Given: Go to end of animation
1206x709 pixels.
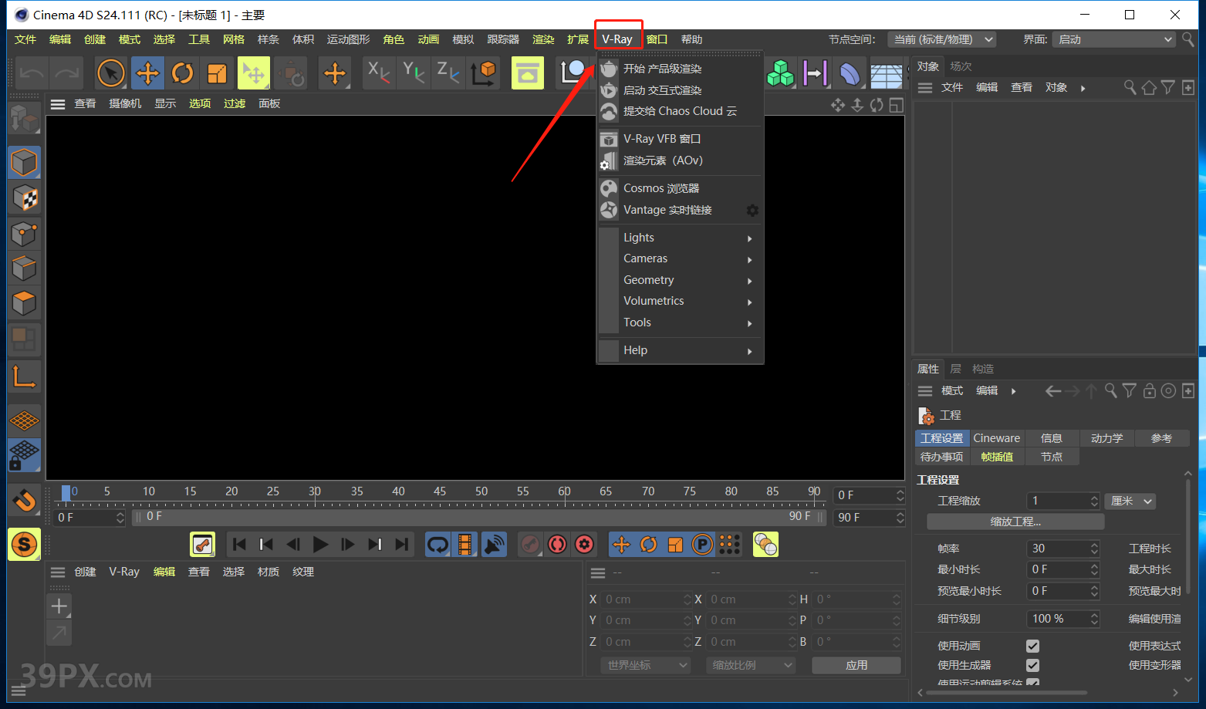Looking at the screenshot, I should click(x=401, y=545).
